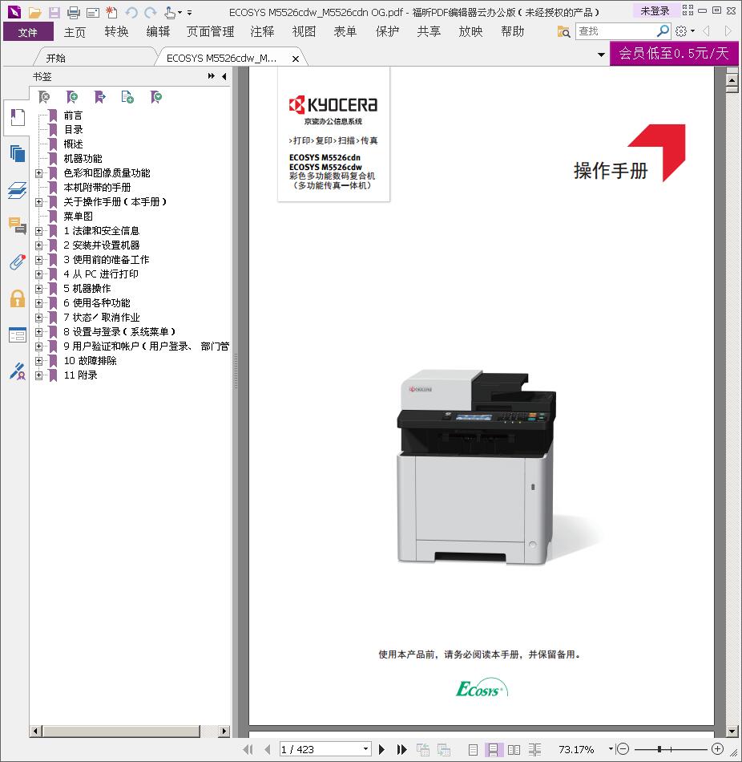
Task: Click the page number input box
Action: click(x=321, y=749)
